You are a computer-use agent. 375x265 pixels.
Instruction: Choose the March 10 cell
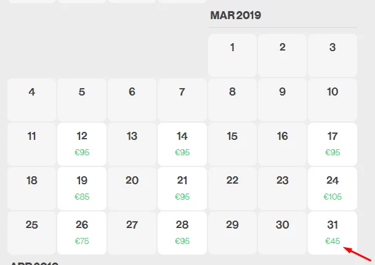[333, 99]
